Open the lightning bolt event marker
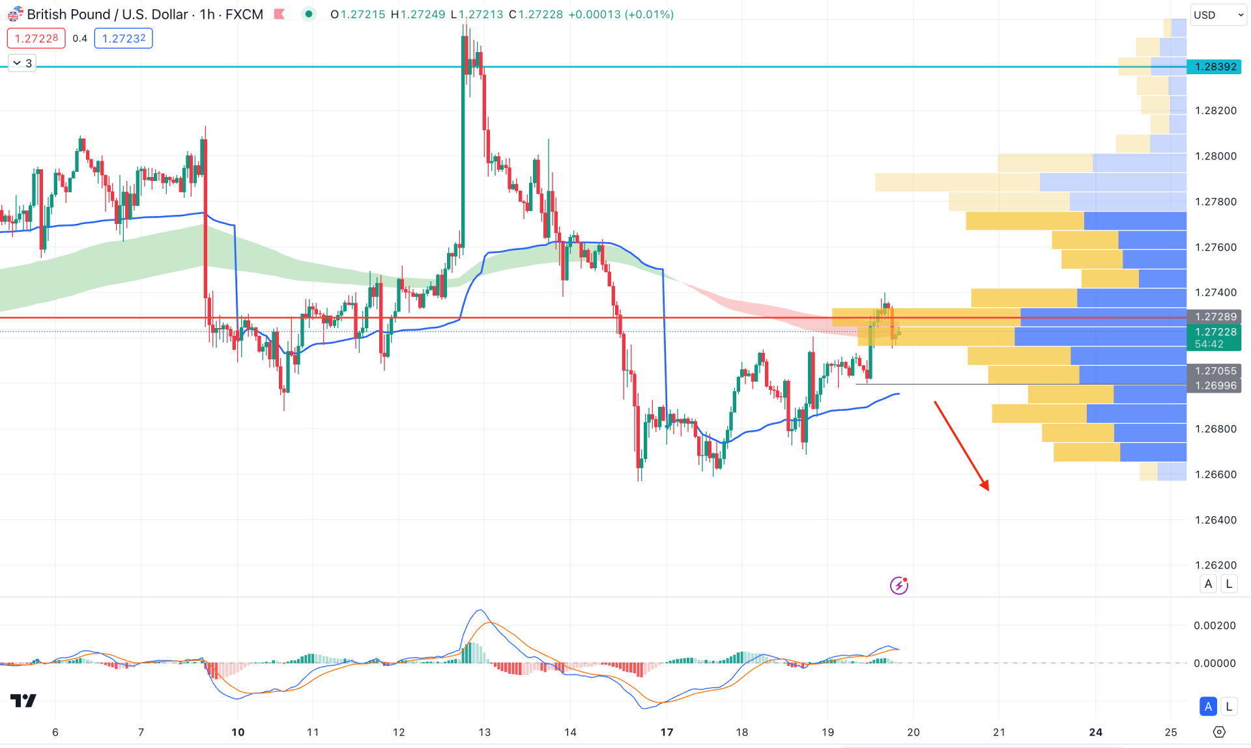This screenshot has height=748, width=1251. click(899, 585)
